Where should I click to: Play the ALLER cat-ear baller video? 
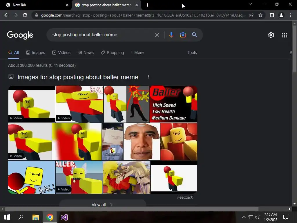(79, 177)
